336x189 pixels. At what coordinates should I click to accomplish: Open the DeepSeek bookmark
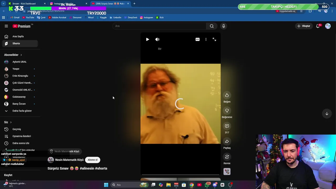[130, 18]
